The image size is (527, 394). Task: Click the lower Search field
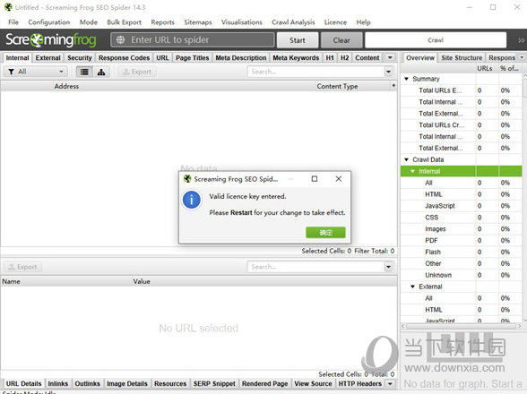316,267
